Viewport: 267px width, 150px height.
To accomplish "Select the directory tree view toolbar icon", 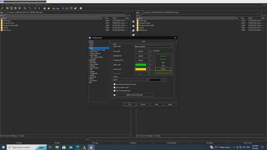I will coord(20,8).
